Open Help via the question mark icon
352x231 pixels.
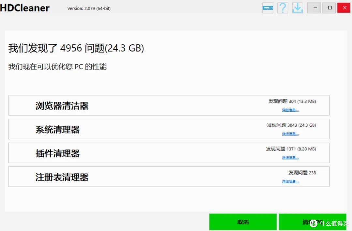[x=282, y=8]
